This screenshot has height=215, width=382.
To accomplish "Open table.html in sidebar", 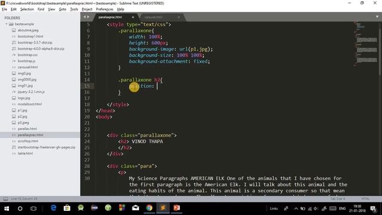I will [25, 153].
